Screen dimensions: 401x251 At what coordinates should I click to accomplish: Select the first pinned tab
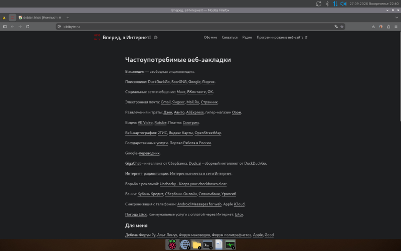click(4, 18)
